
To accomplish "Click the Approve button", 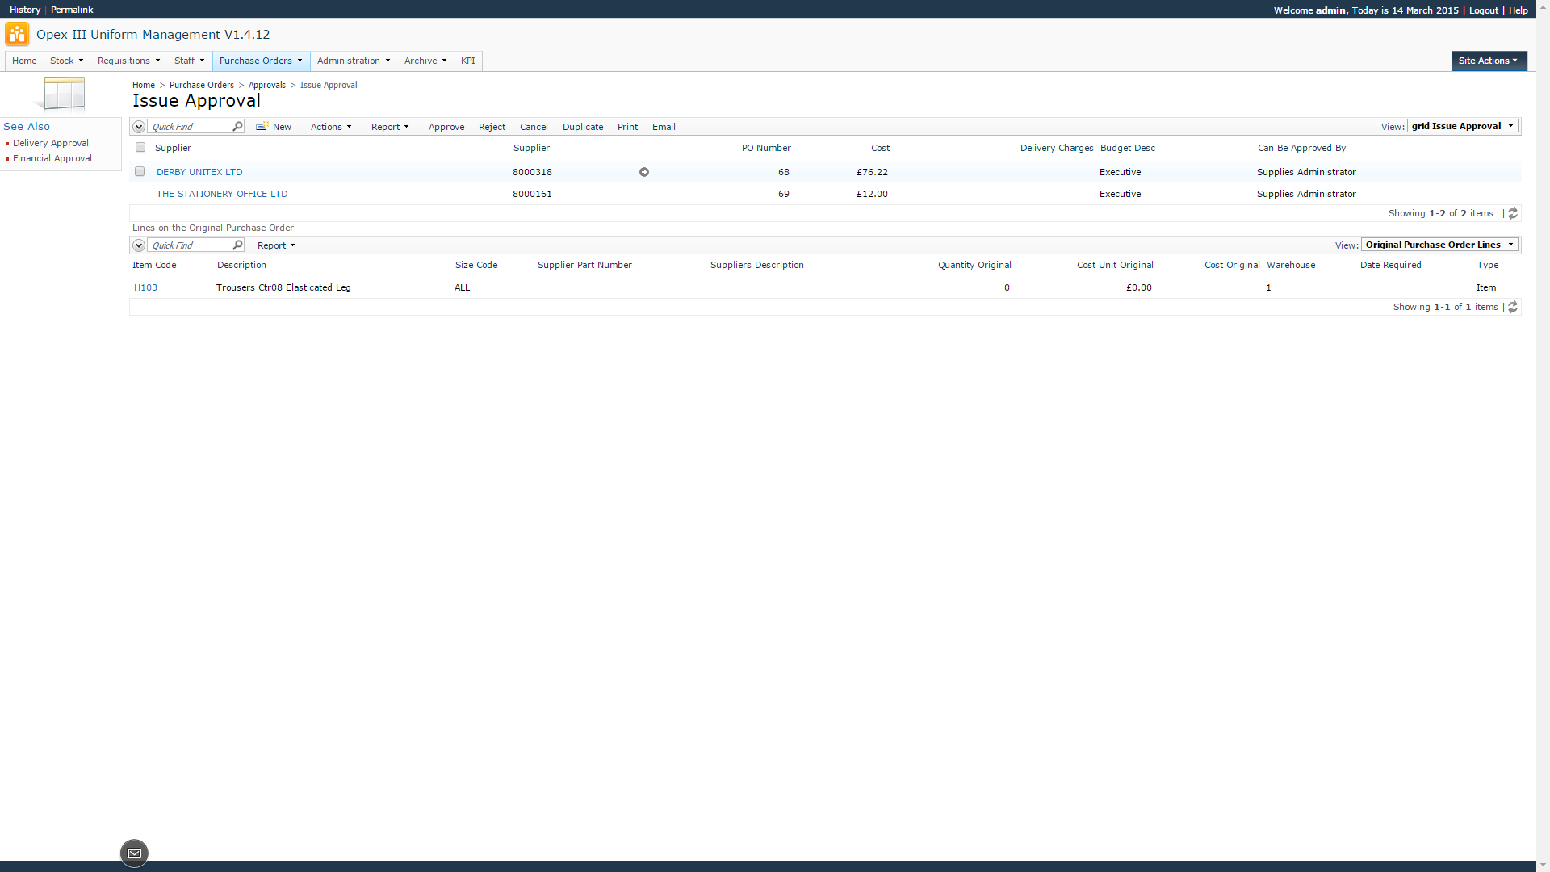I will [x=446, y=128].
